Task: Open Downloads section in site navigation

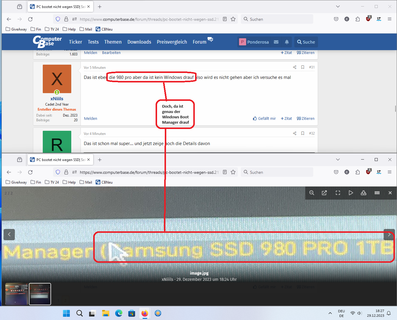Action: (139, 42)
